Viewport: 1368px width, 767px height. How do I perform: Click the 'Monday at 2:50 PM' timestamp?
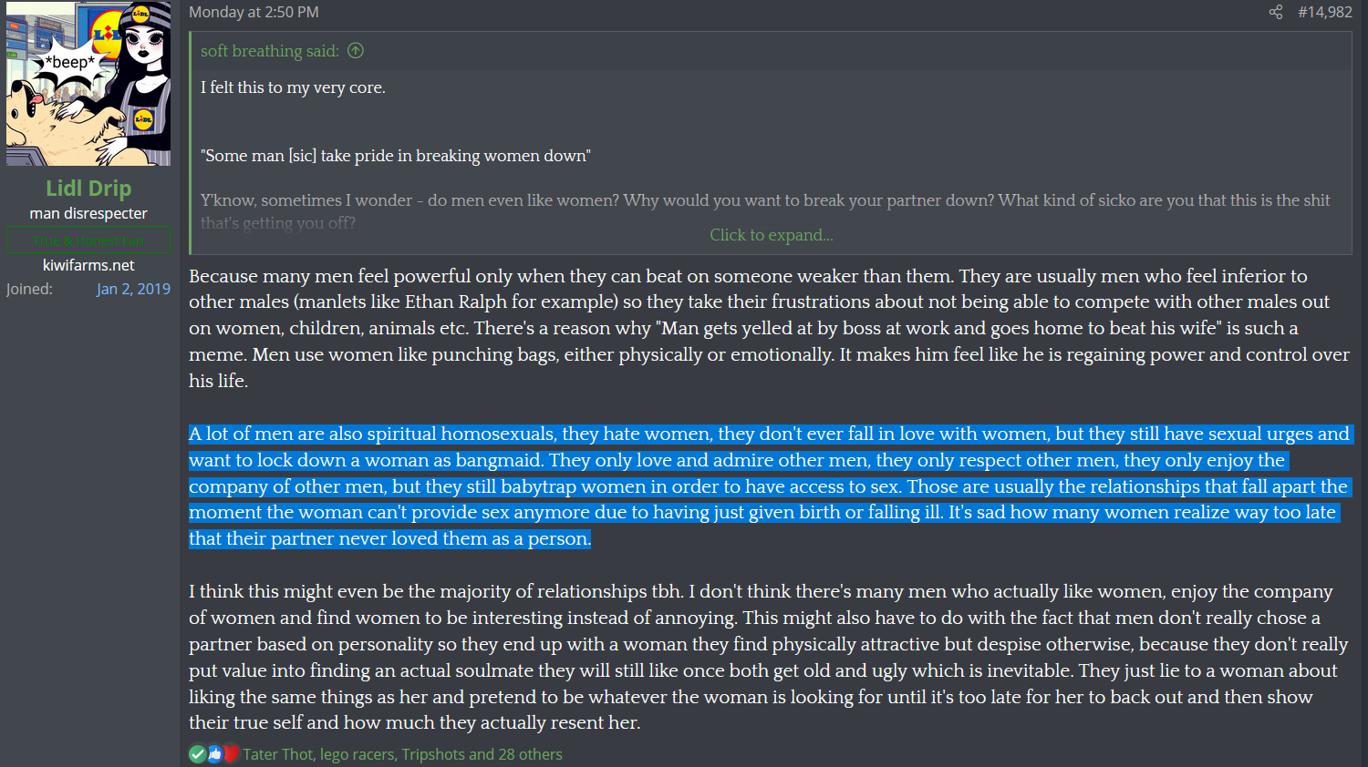point(254,12)
